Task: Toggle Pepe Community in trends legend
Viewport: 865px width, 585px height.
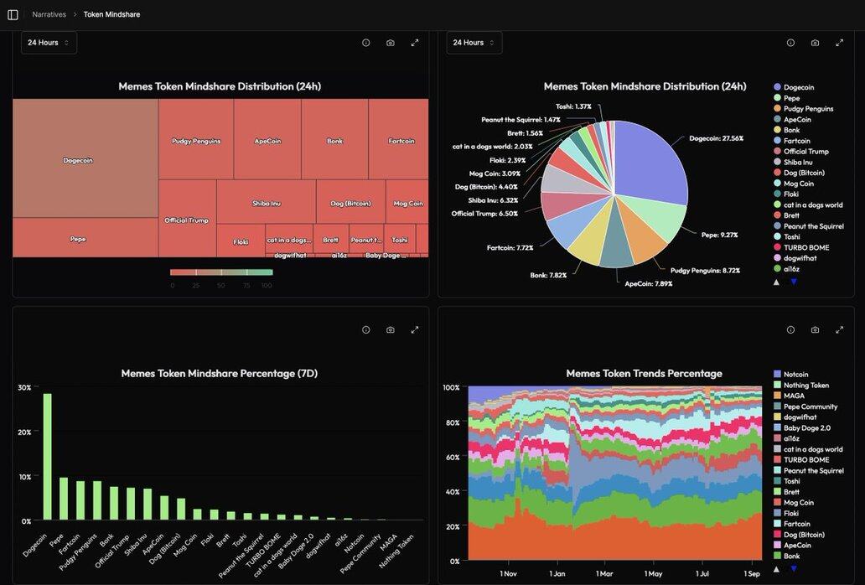Action: 805,406
